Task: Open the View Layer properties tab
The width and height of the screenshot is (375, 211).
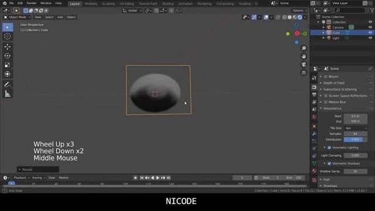Action: click(x=314, y=102)
